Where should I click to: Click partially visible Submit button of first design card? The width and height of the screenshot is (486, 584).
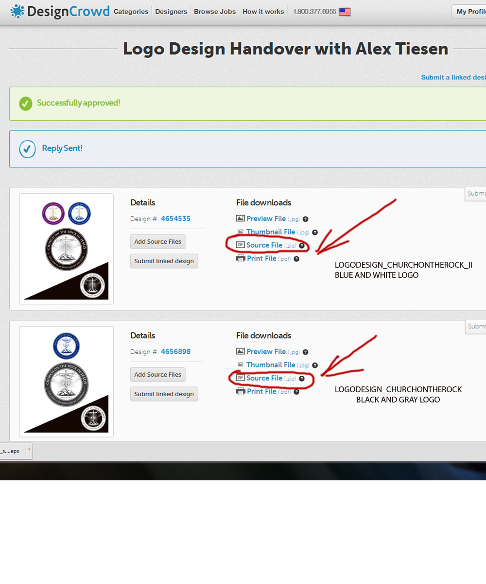pyautogui.click(x=476, y=193)
